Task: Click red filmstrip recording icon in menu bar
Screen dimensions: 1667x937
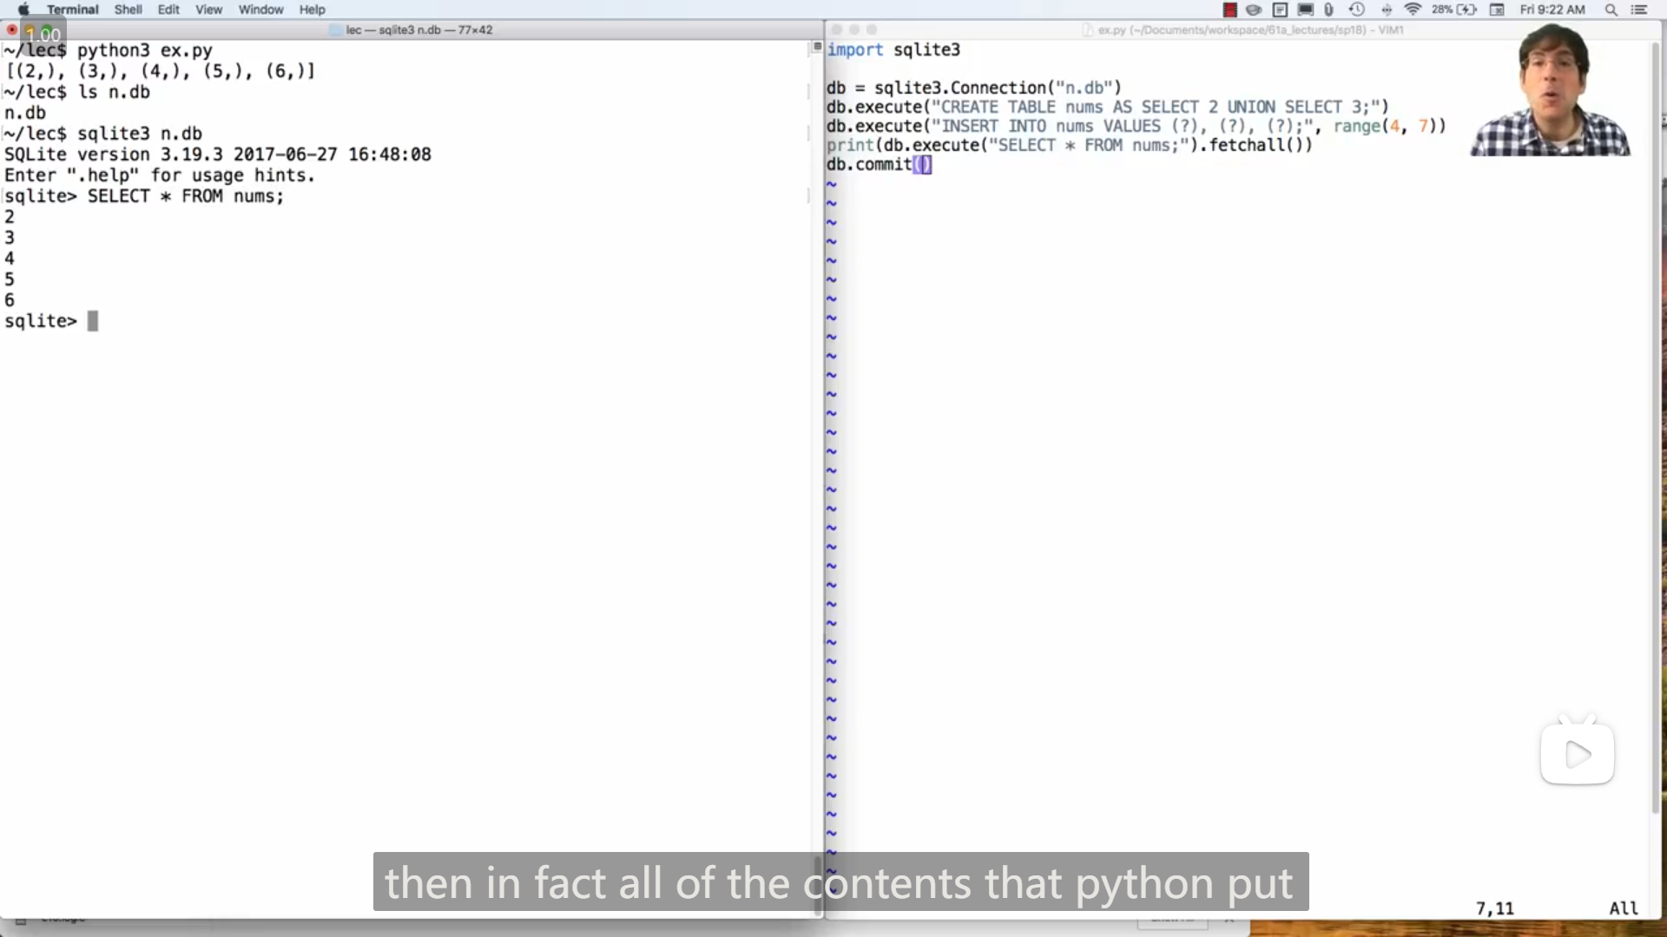Action: click(1229, 10)
